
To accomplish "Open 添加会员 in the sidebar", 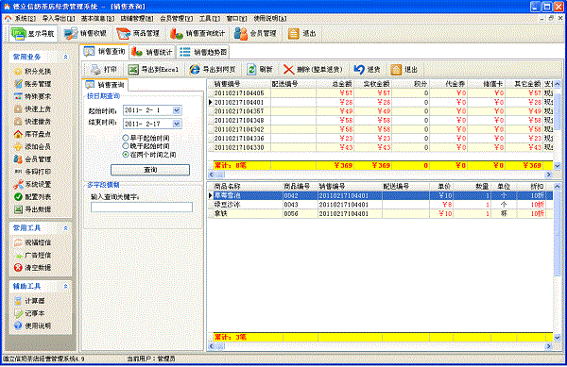I will click(x=32, y=146).
